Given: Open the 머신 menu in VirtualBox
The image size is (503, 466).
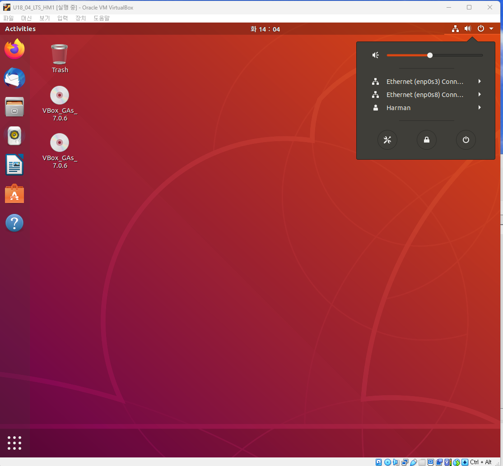Looking at the screenshot, I should [26, 18].
